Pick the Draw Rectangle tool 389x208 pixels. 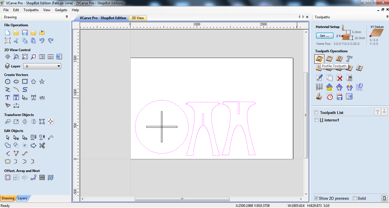tap(25, 82)
